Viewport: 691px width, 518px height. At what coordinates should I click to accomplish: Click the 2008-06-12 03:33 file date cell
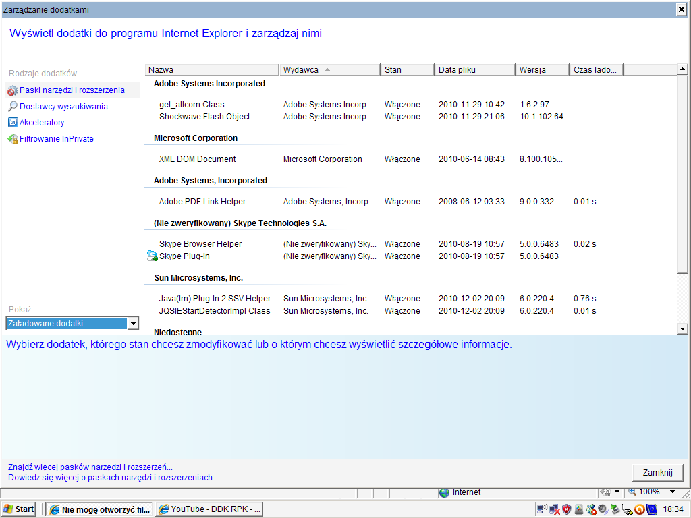point(472,201)
